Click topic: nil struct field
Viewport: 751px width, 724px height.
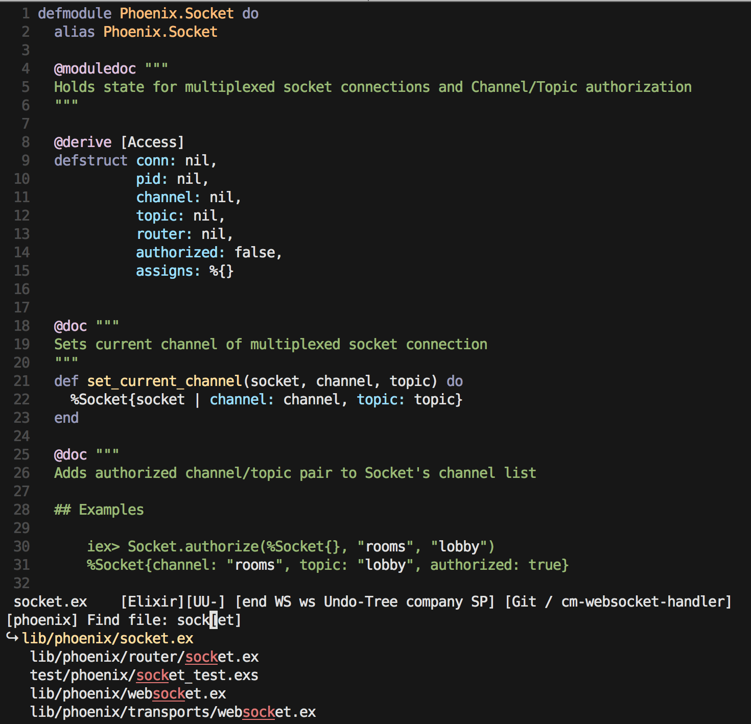click(x=180, y=215)
